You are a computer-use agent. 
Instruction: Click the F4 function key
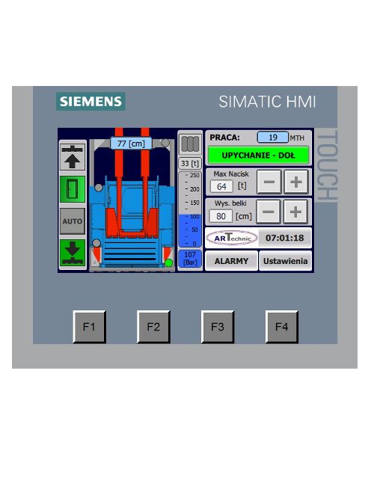pos(282,327)
